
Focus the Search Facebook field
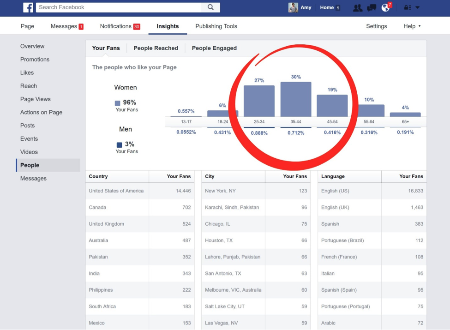tap(119, 7)
